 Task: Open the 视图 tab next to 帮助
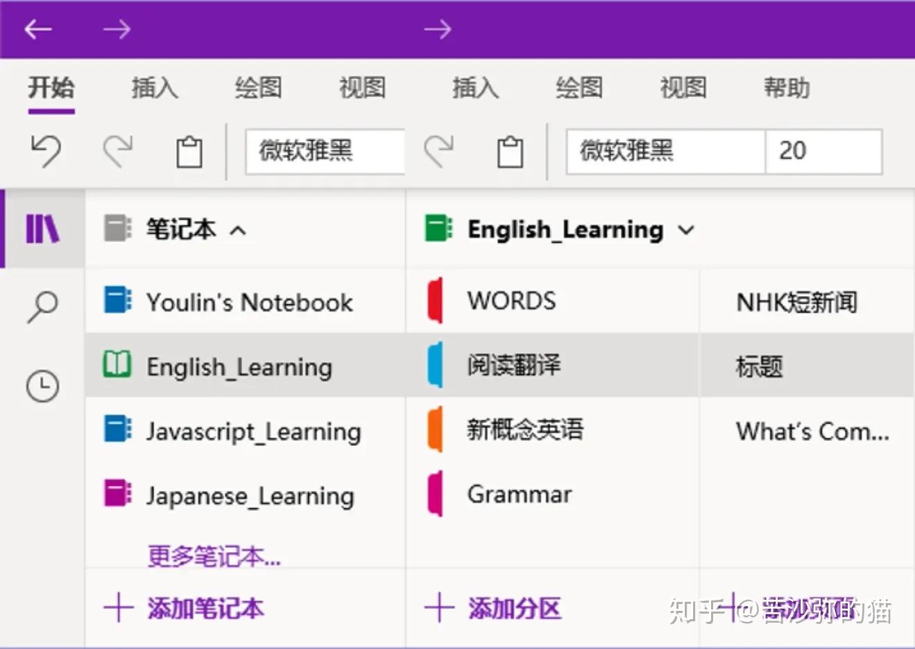pyautogui.click(x=683, y=88)
